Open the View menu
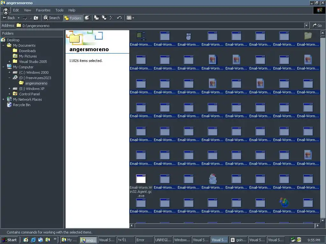This screenshot has height=244, width=326. tap(27, 10)
